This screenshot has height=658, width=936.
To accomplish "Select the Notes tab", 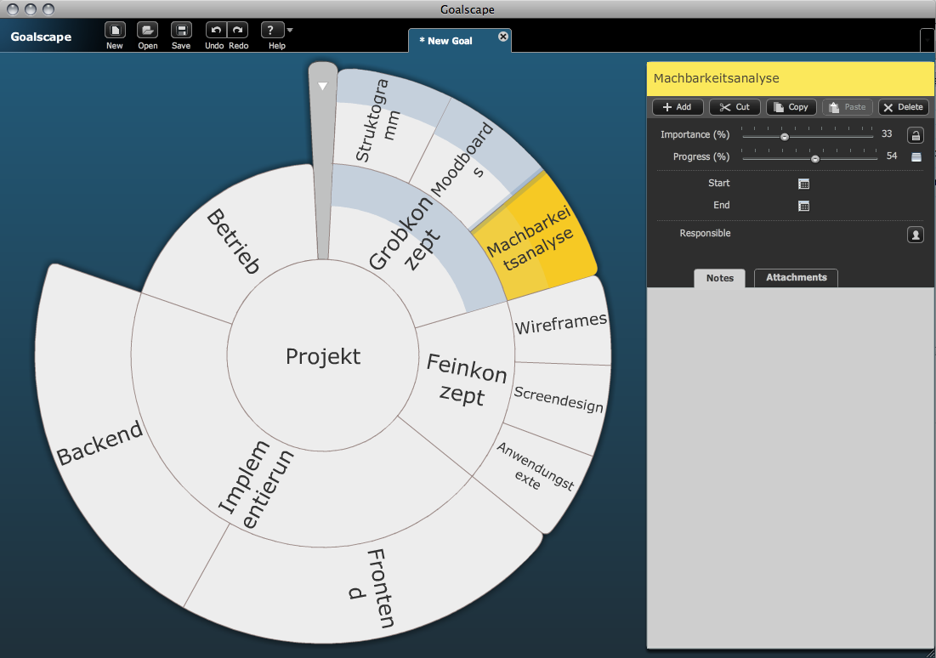I will pyautogui.click(x=719, y=278).
